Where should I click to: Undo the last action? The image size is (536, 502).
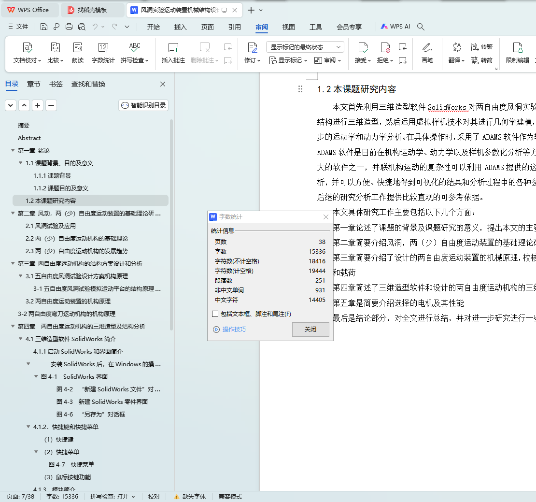[x=95, y=27]
